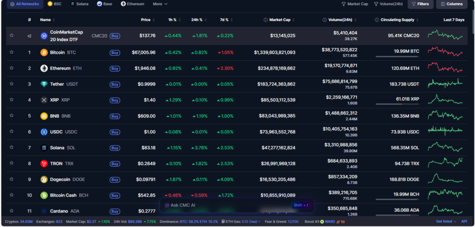Toggle the watchlist star for Solana
The image size is (475, 227).
coord(11,148)
